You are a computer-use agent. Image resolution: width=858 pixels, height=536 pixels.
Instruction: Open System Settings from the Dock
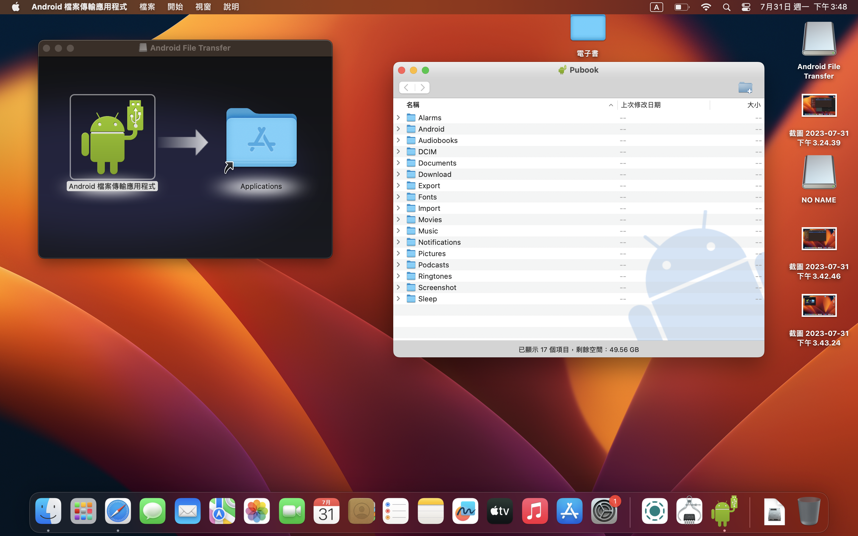coord(604,511)
